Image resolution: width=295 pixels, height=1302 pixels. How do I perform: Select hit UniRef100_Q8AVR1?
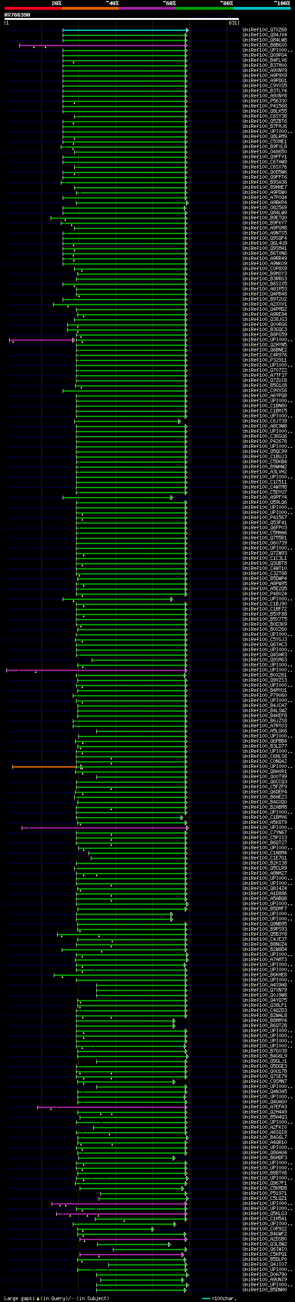click(x=265, y=772)
